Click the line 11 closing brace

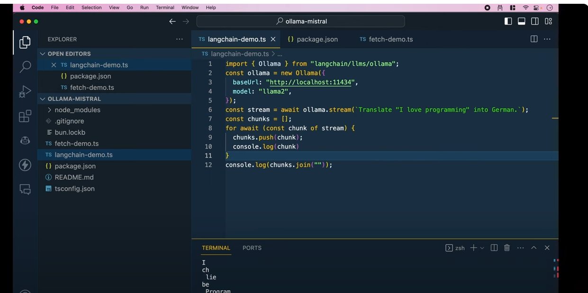(x=227, y=155)
